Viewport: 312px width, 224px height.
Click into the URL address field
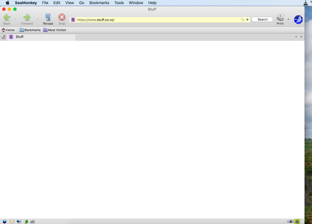tap(155, 20)
